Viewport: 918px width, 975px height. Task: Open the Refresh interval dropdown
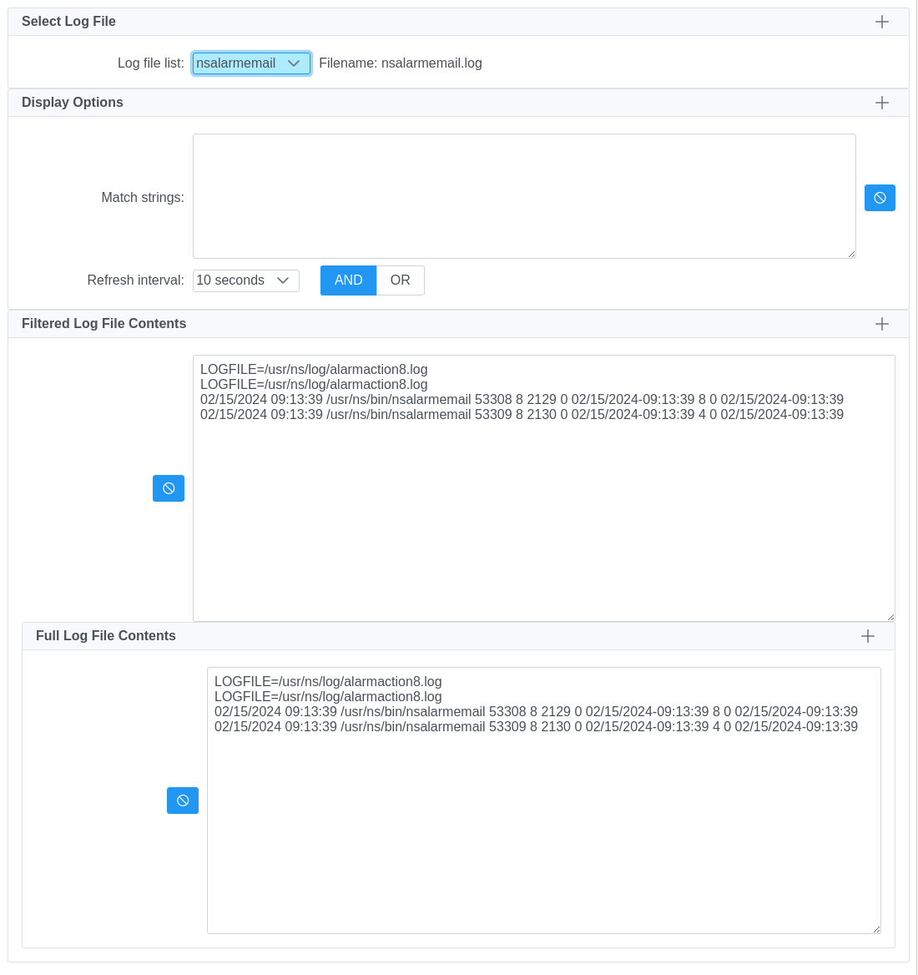point(245,280)
